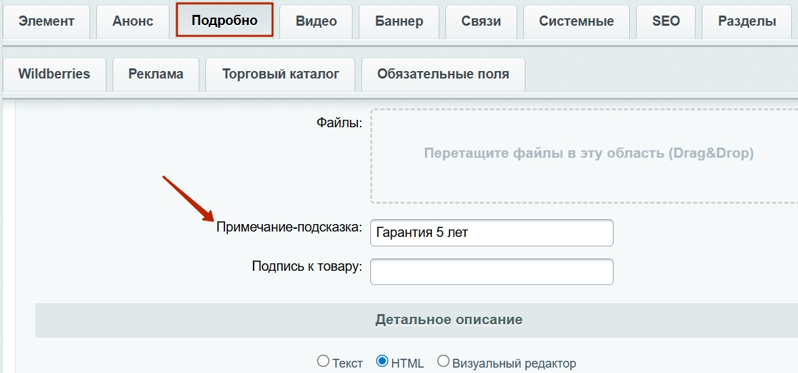Screen dimensions: 798x373
Task: Switch to the Системные tab
Action: pyautogui.click(x=576, y=22)
